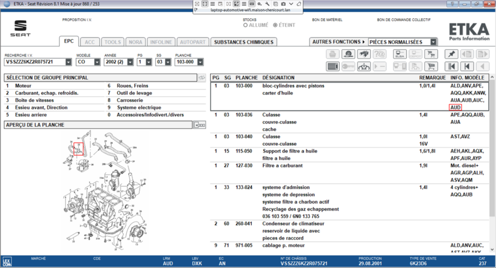Click Bon de commande collectif
496x268 pixels.
point(404,20)
